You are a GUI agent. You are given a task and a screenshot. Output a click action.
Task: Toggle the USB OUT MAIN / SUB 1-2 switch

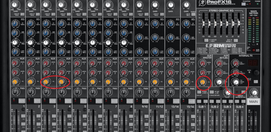(x=199, y=92)
